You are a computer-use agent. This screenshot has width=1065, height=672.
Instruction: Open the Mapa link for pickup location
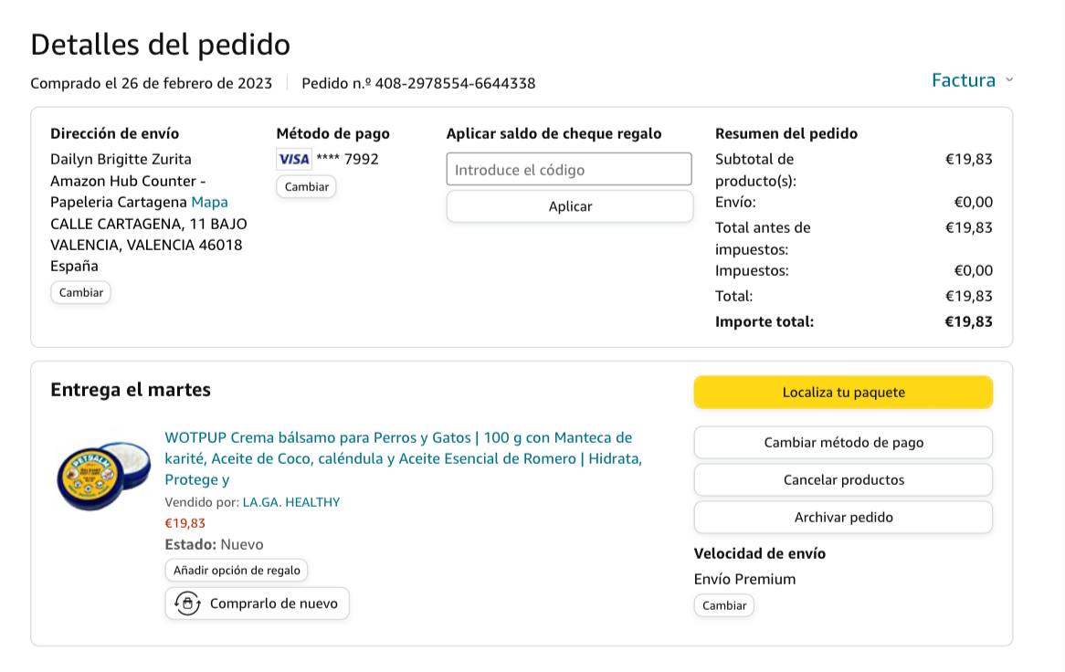209,202
